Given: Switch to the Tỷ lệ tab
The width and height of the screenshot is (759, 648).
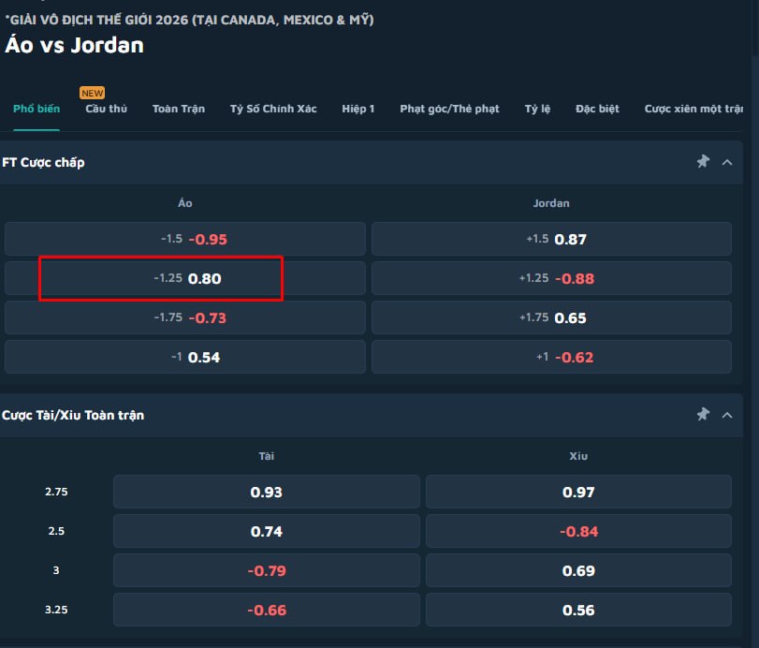Looking at the screenshot, I should tap(537, 109).
